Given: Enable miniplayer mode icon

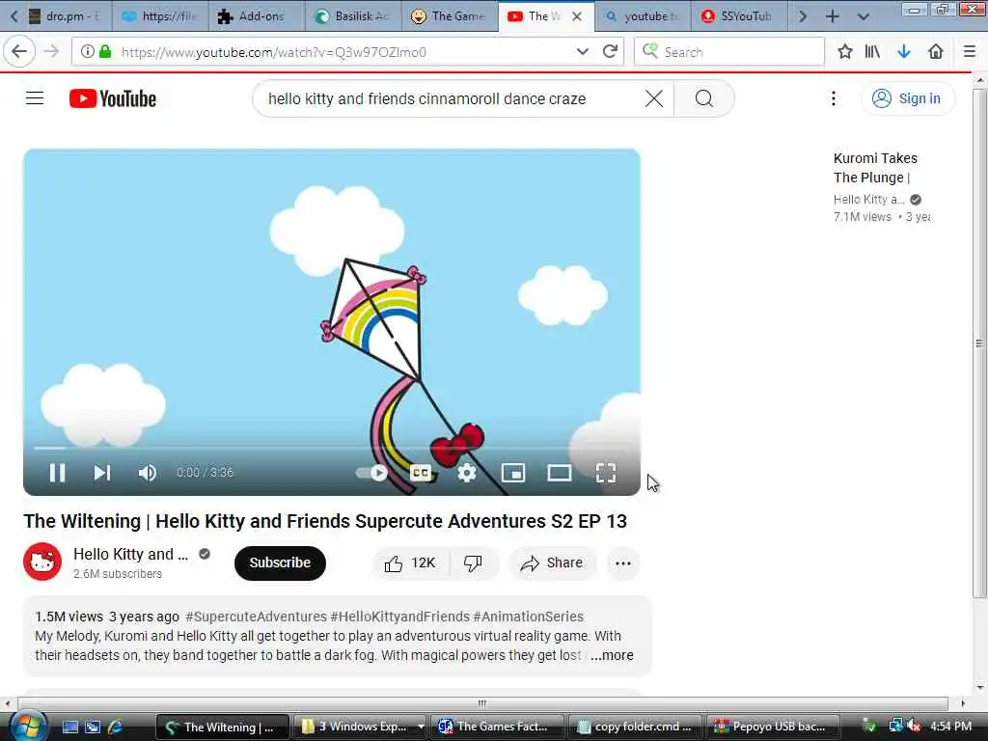Looking at the screenshot, I should pyautogui.click(x=513, y=473).
